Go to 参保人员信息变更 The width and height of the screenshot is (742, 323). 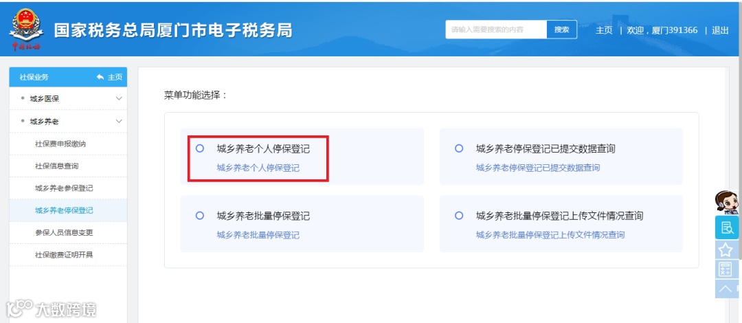click(x=64, y=232)
